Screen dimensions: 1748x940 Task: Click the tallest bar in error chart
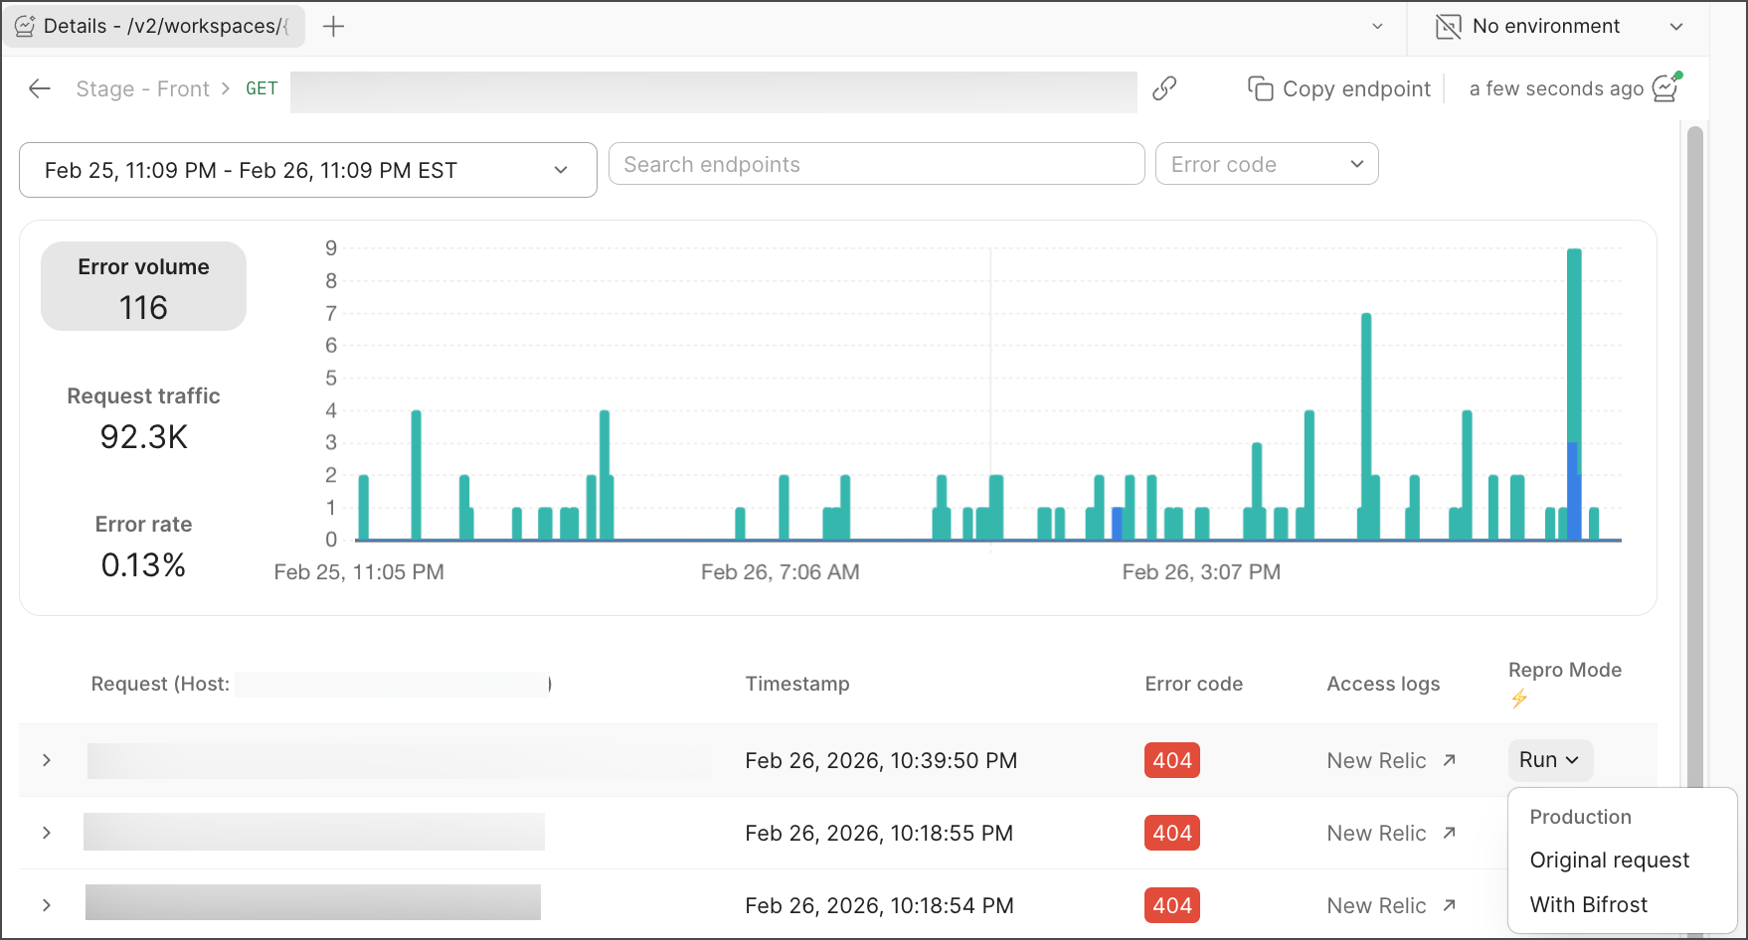[1573, 348]
